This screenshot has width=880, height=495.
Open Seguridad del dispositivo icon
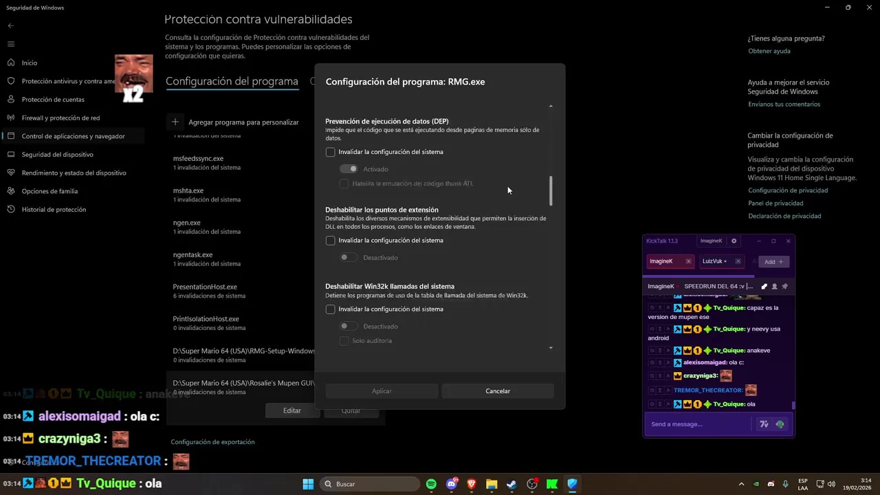click(11, 155)
